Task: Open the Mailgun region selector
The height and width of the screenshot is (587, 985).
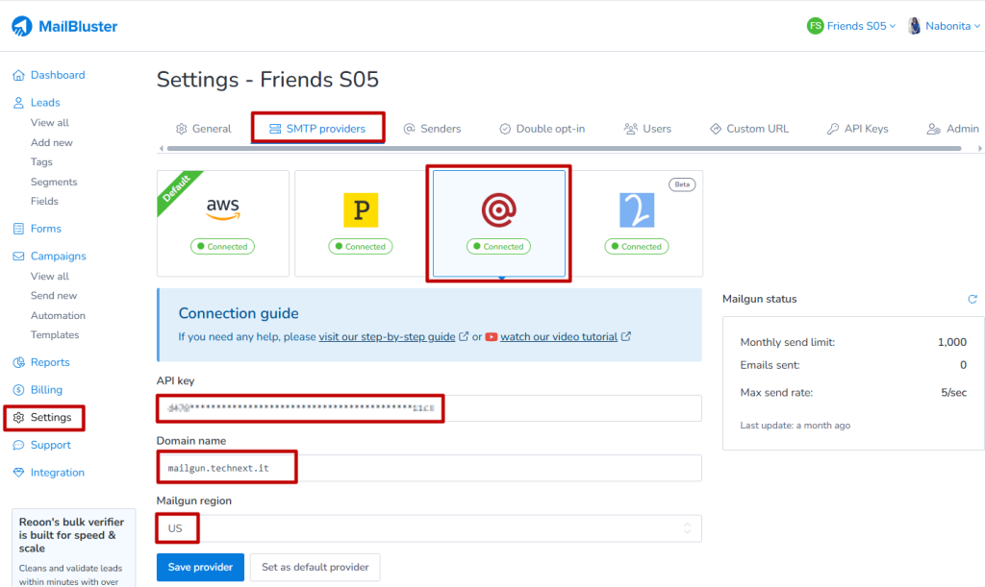Action: (430, 527)
